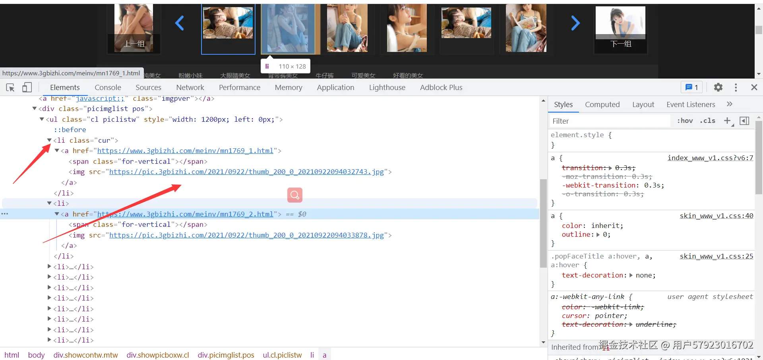Viewport: 763px width, 360px height.
Task: Toggle the computed styles sidebar
Action: (744, 121)
